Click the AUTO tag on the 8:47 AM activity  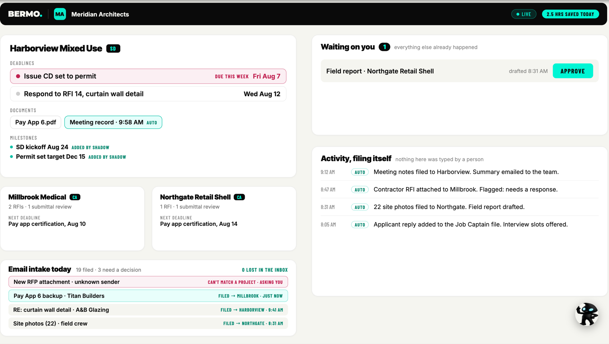pos(360,190)
